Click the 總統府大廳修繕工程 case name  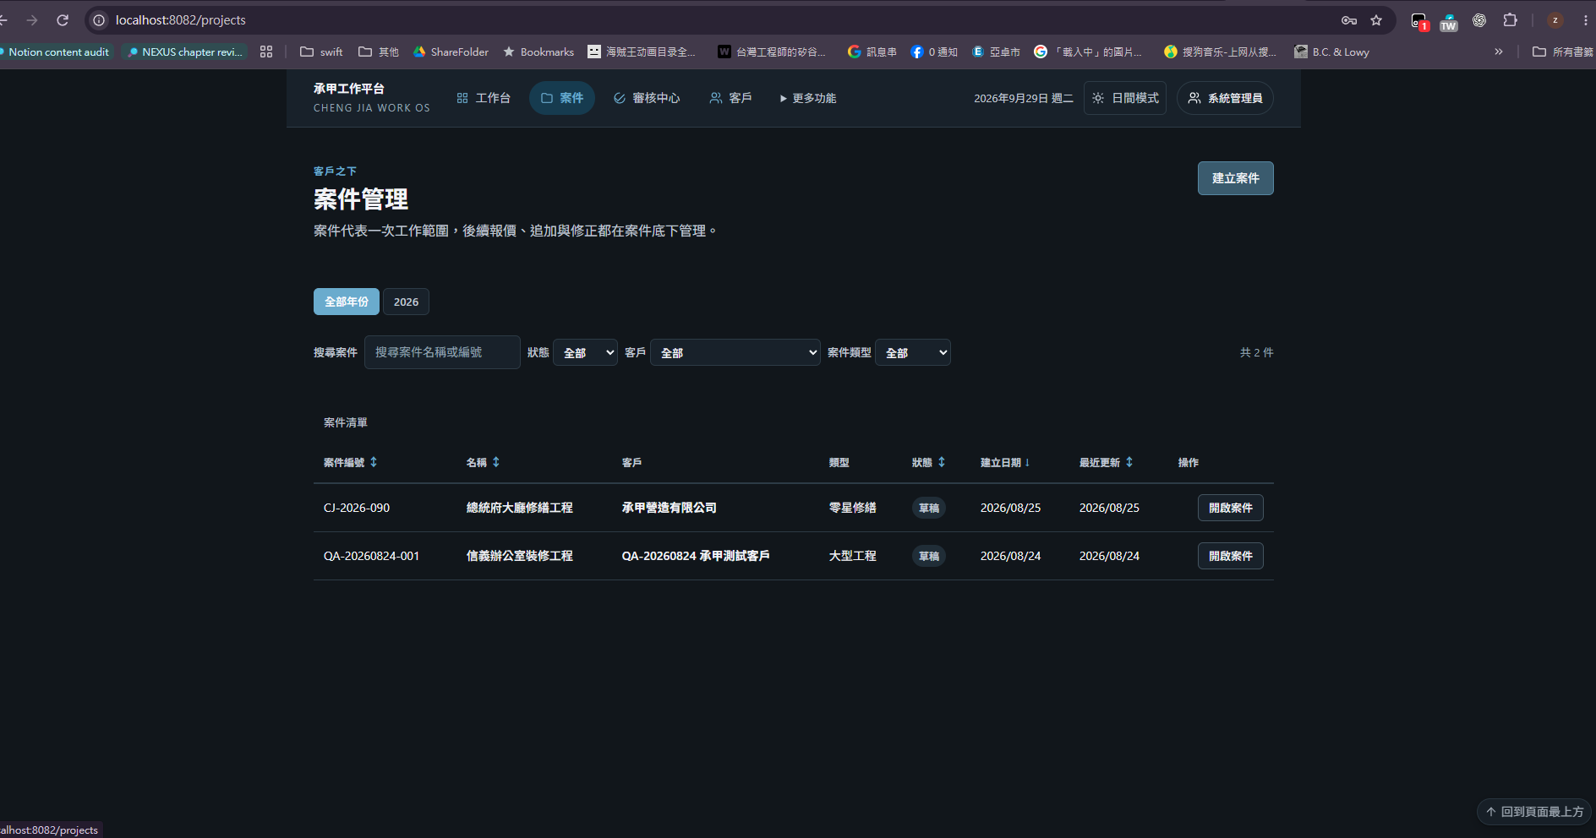pyautogui.click(x=520, y=508)
